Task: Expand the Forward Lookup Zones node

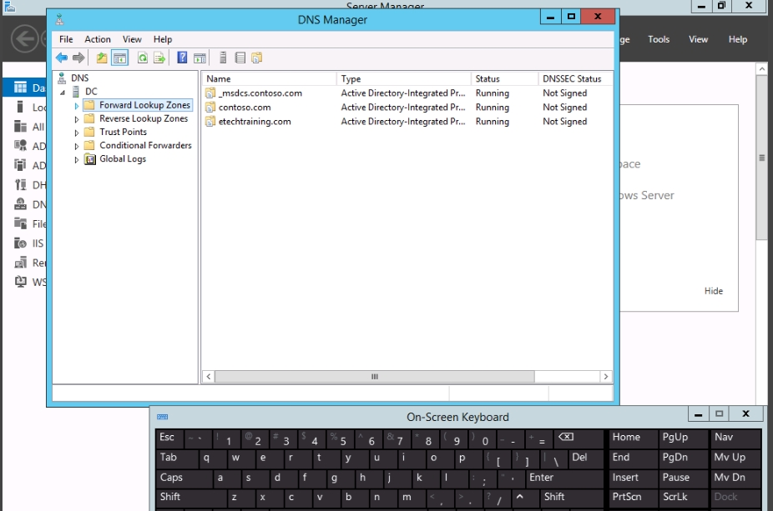Action: tap(77, 106)
